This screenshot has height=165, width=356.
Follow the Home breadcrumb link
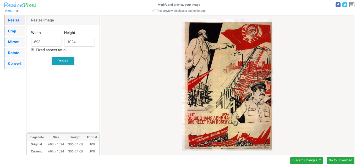coord(8,11)
